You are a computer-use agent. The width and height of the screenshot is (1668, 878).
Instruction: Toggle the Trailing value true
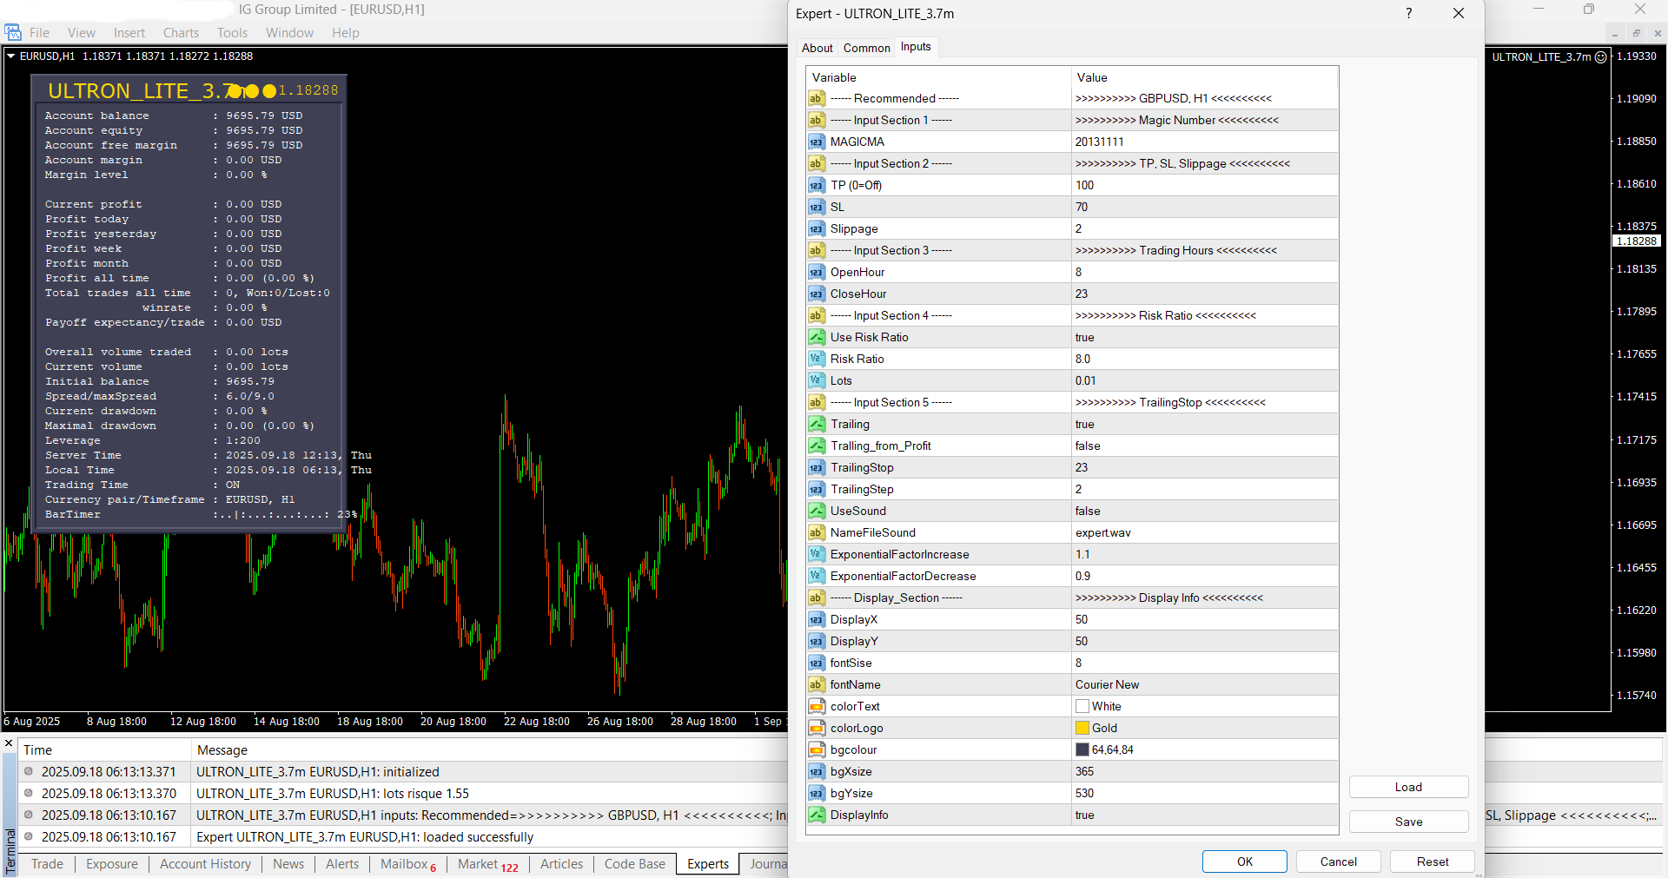click(1084, 424)
